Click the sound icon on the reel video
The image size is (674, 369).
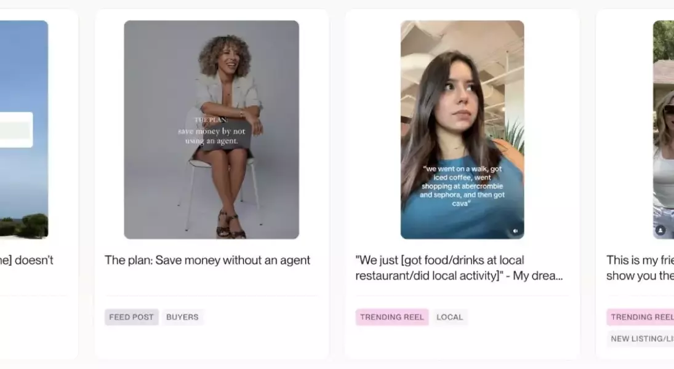tap(515, 231)
